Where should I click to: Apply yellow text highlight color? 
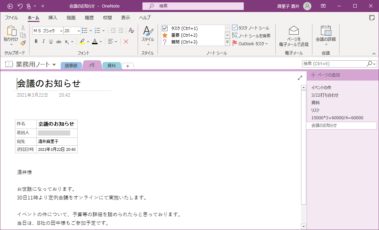point(82,41)
